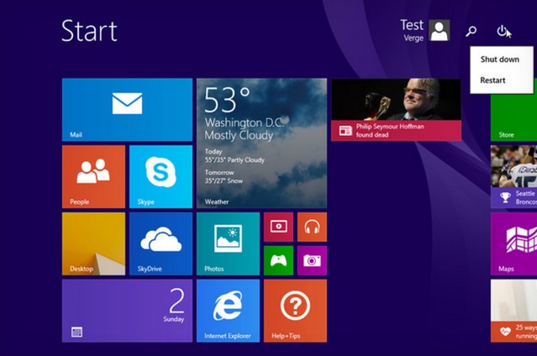Open the small Video tile

[278, 227]
